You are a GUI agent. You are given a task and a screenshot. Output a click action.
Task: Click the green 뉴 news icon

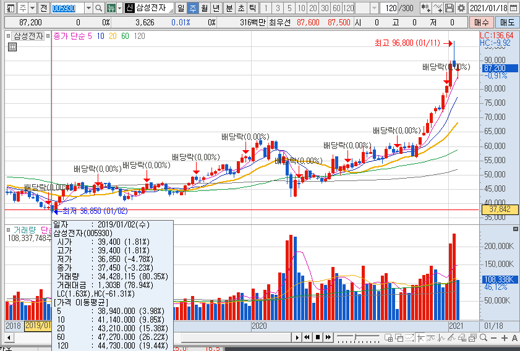pyautogui.click(x=111, y=8)
